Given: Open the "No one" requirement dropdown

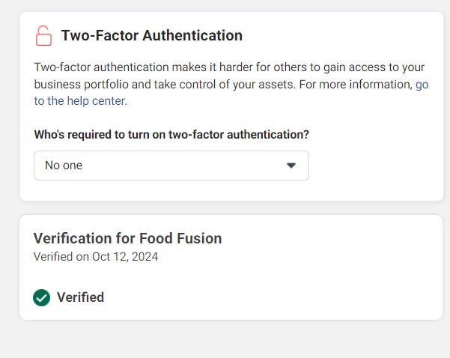Looking at the screenshot, I should tap(171, 166).
